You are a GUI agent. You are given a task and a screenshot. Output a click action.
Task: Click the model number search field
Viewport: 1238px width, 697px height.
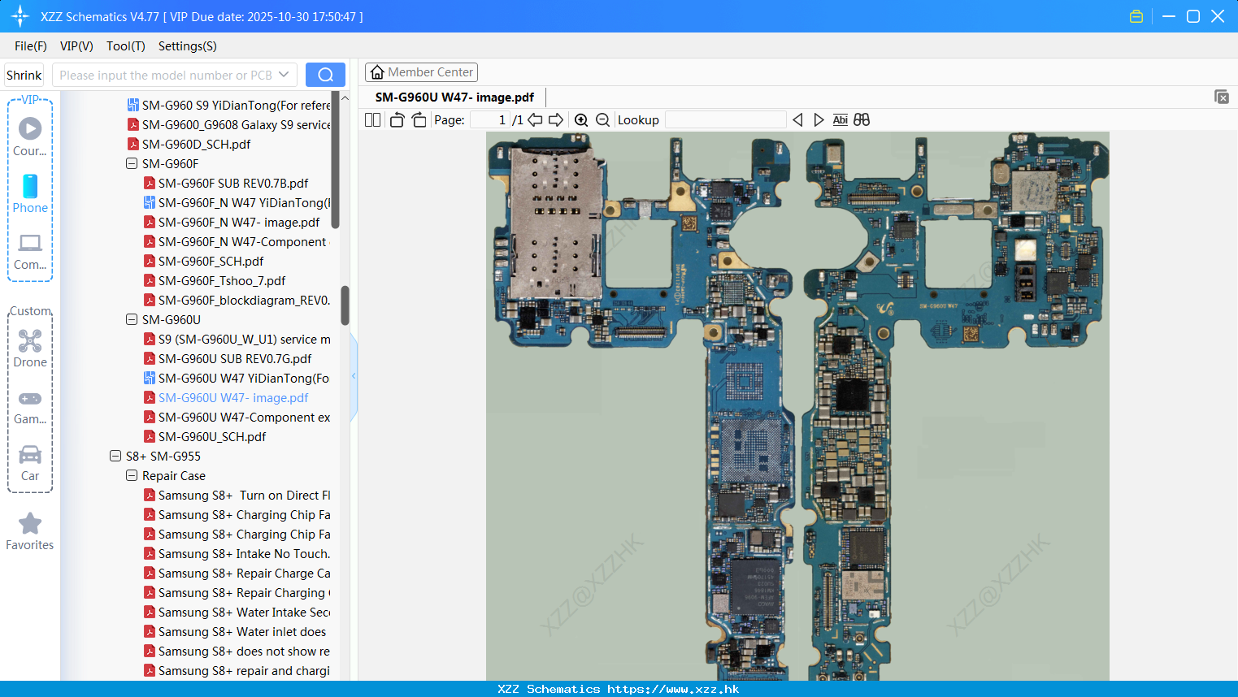click(x=166, y=75)
